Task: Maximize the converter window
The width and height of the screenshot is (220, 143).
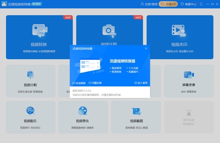Action: pos(212,4)
